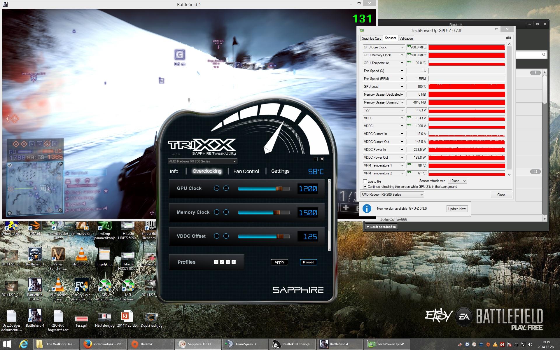Expand GPU Temperature sensor dropdown
This screenshot has height=350, width=560.
coord(402,63)
